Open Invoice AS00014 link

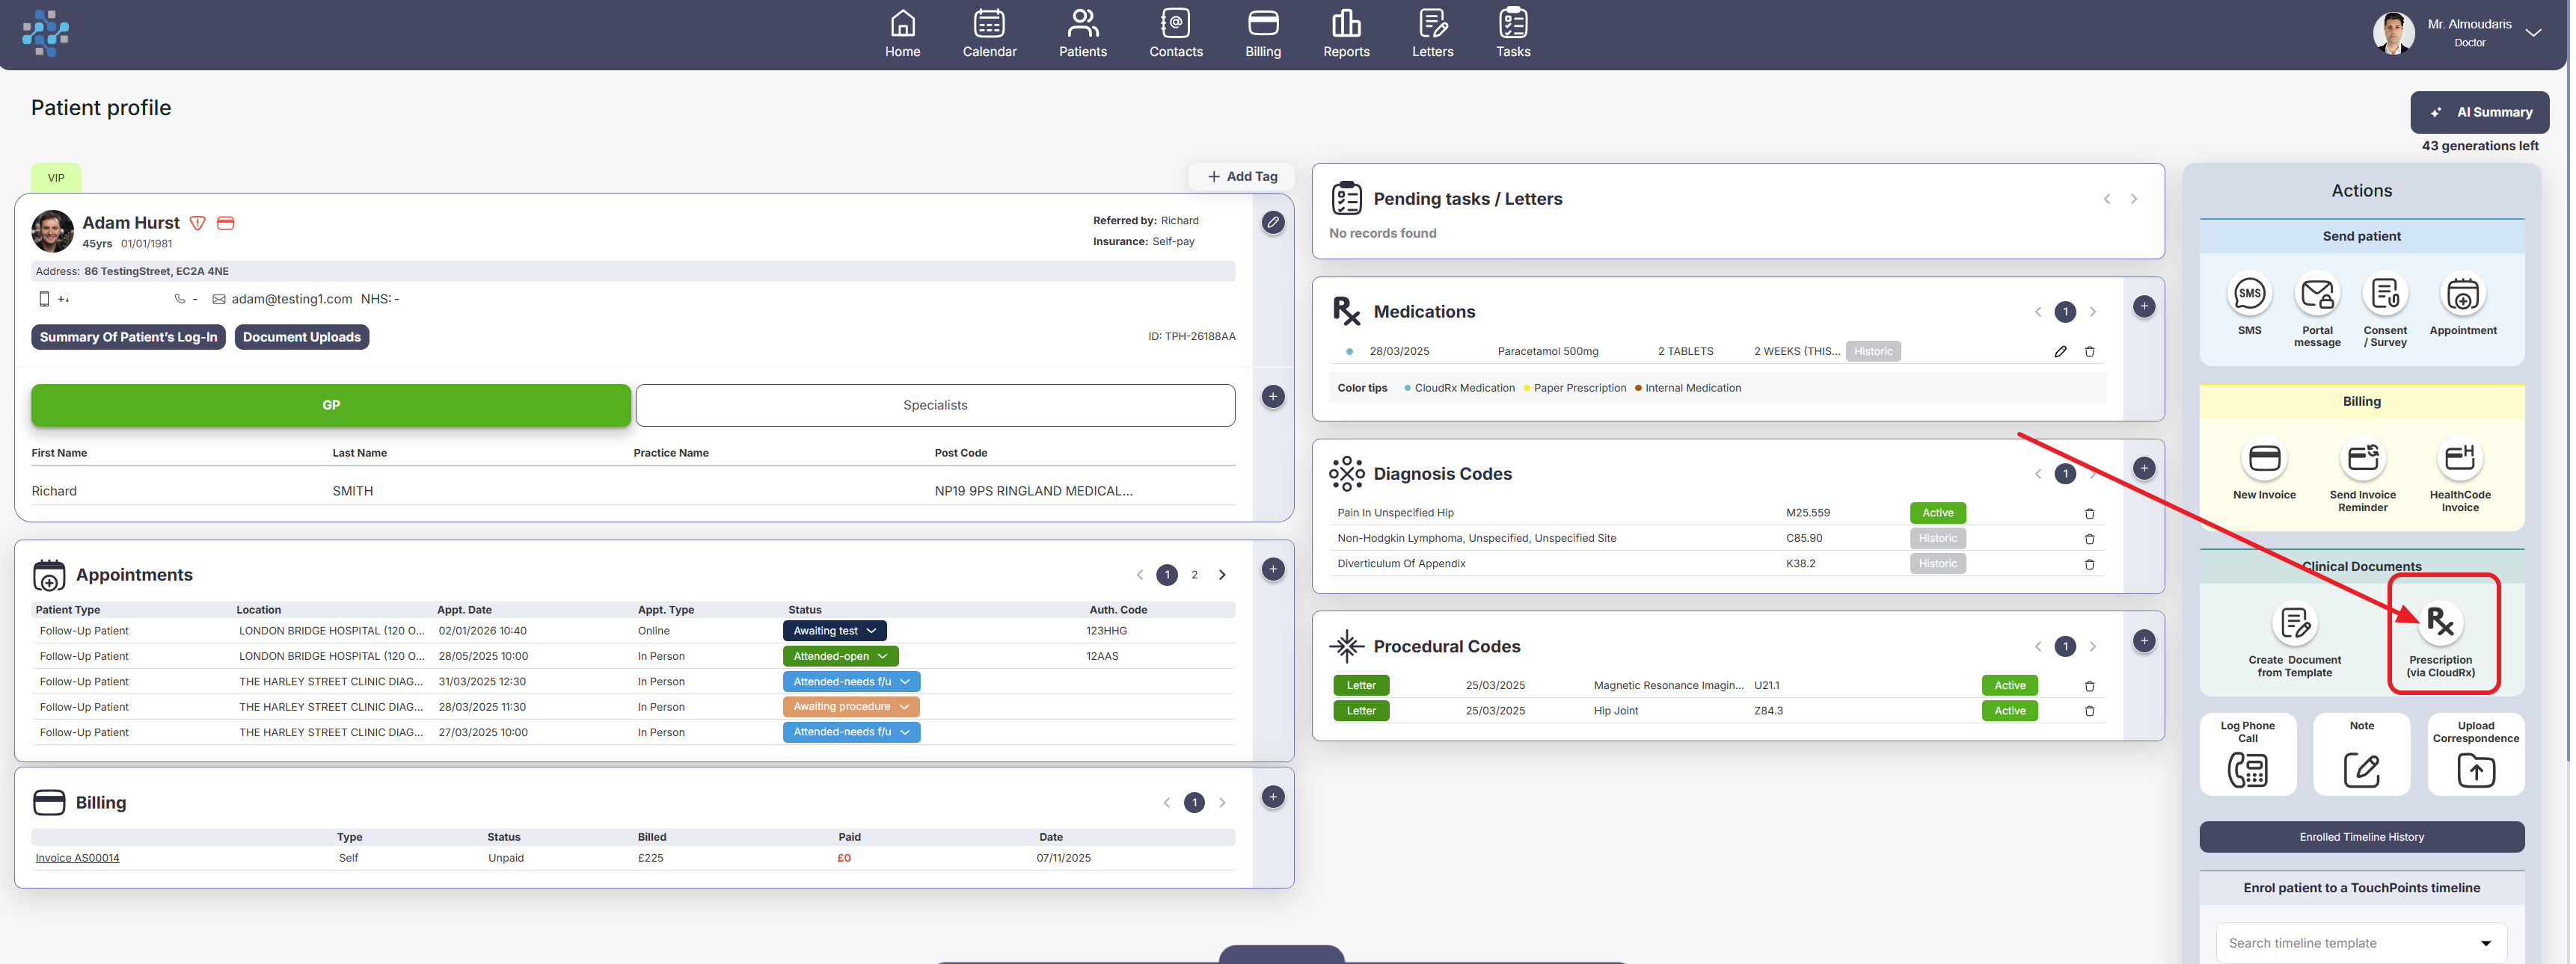[77, 858]
